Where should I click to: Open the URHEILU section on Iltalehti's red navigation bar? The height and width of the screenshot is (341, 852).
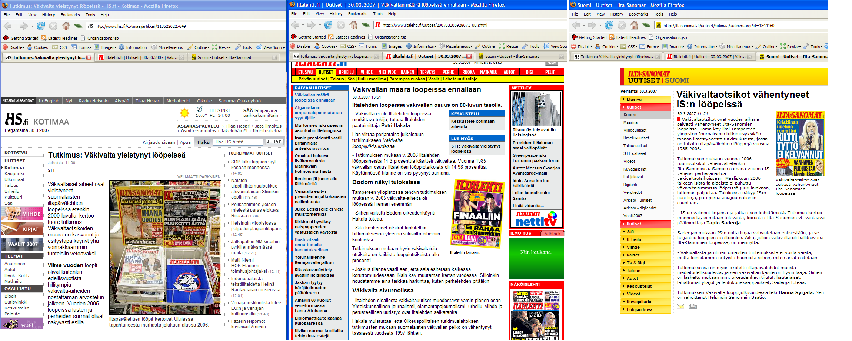346,72
